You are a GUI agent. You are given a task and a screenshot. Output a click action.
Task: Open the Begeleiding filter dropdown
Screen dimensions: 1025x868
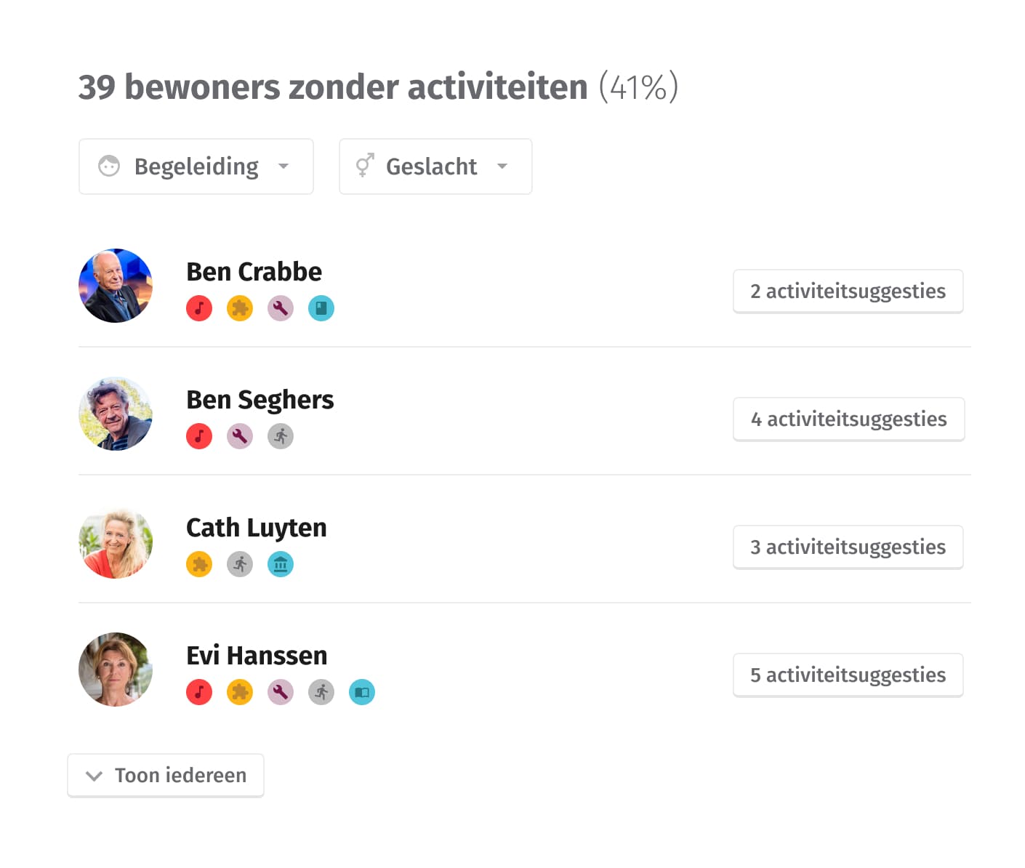pos(196,166)
